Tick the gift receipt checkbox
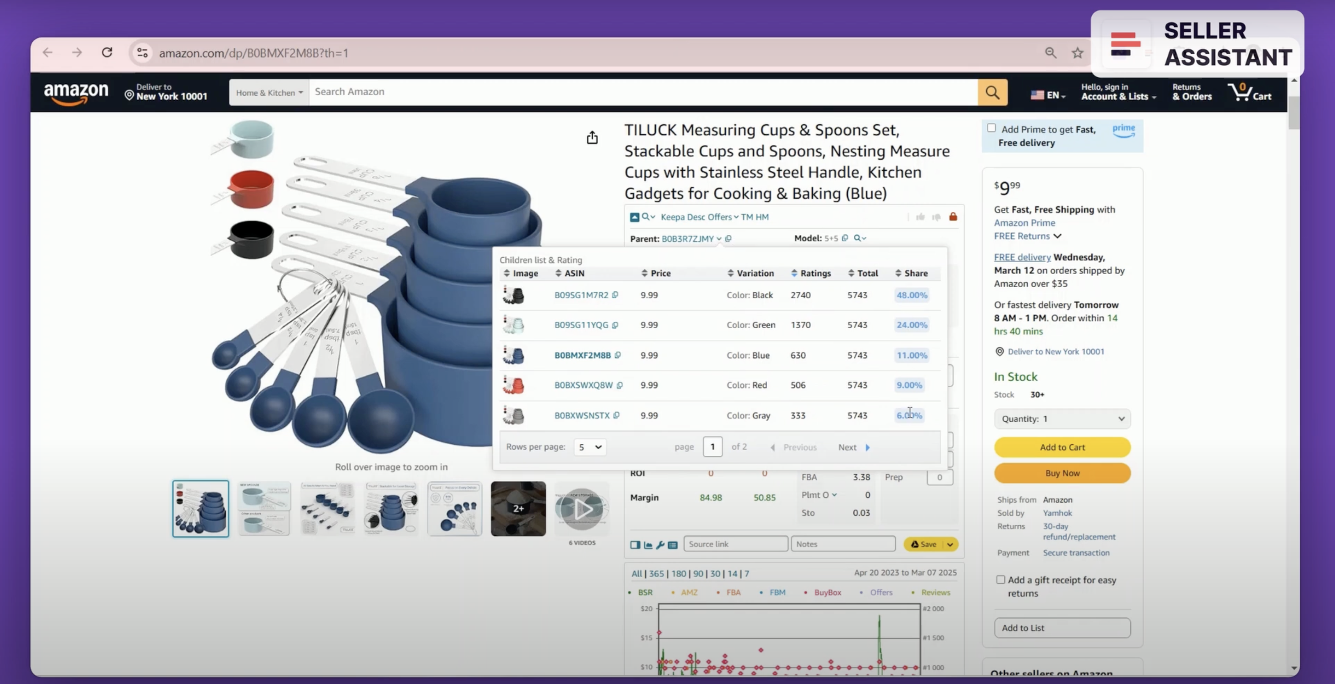The height and width of the screenshot is (684, 1335). click(1000, 580)
